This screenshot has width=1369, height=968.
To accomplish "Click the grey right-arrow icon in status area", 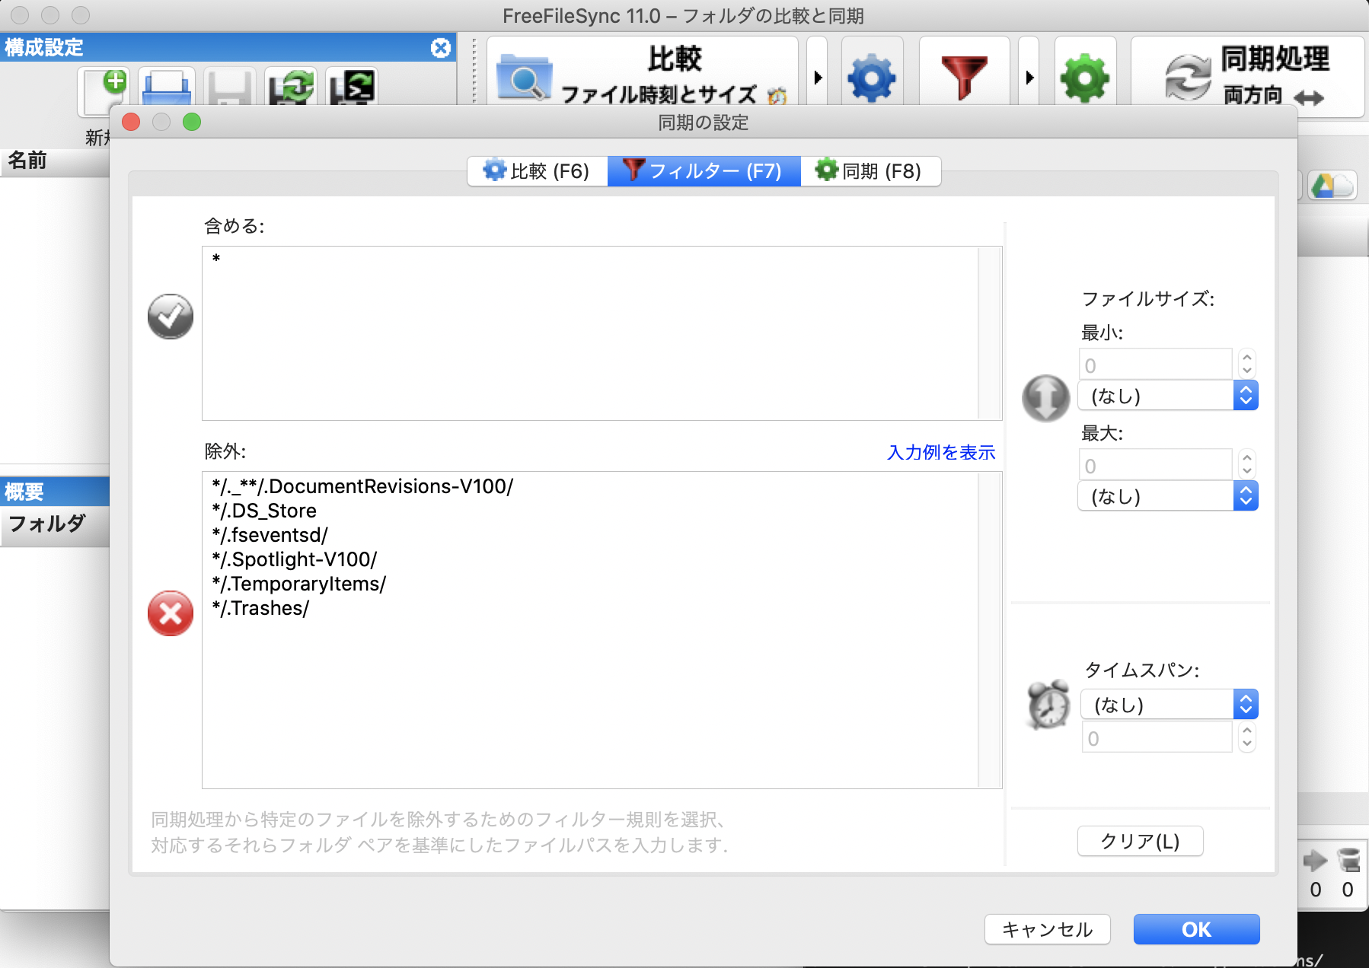I will (1315, 861).
